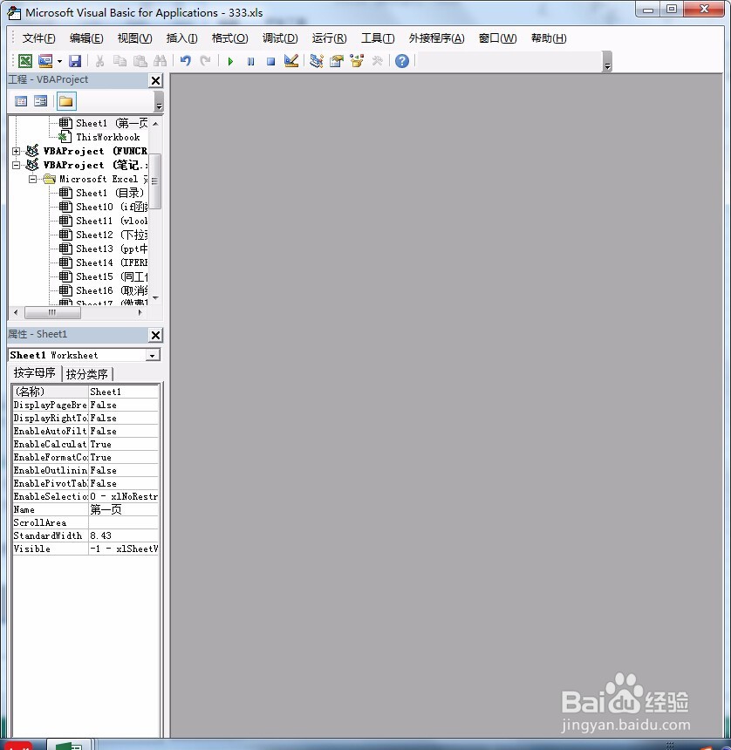Click the Break pause icon
The image size is (731, 750).
pyautogui.click(x=250, y=61)
